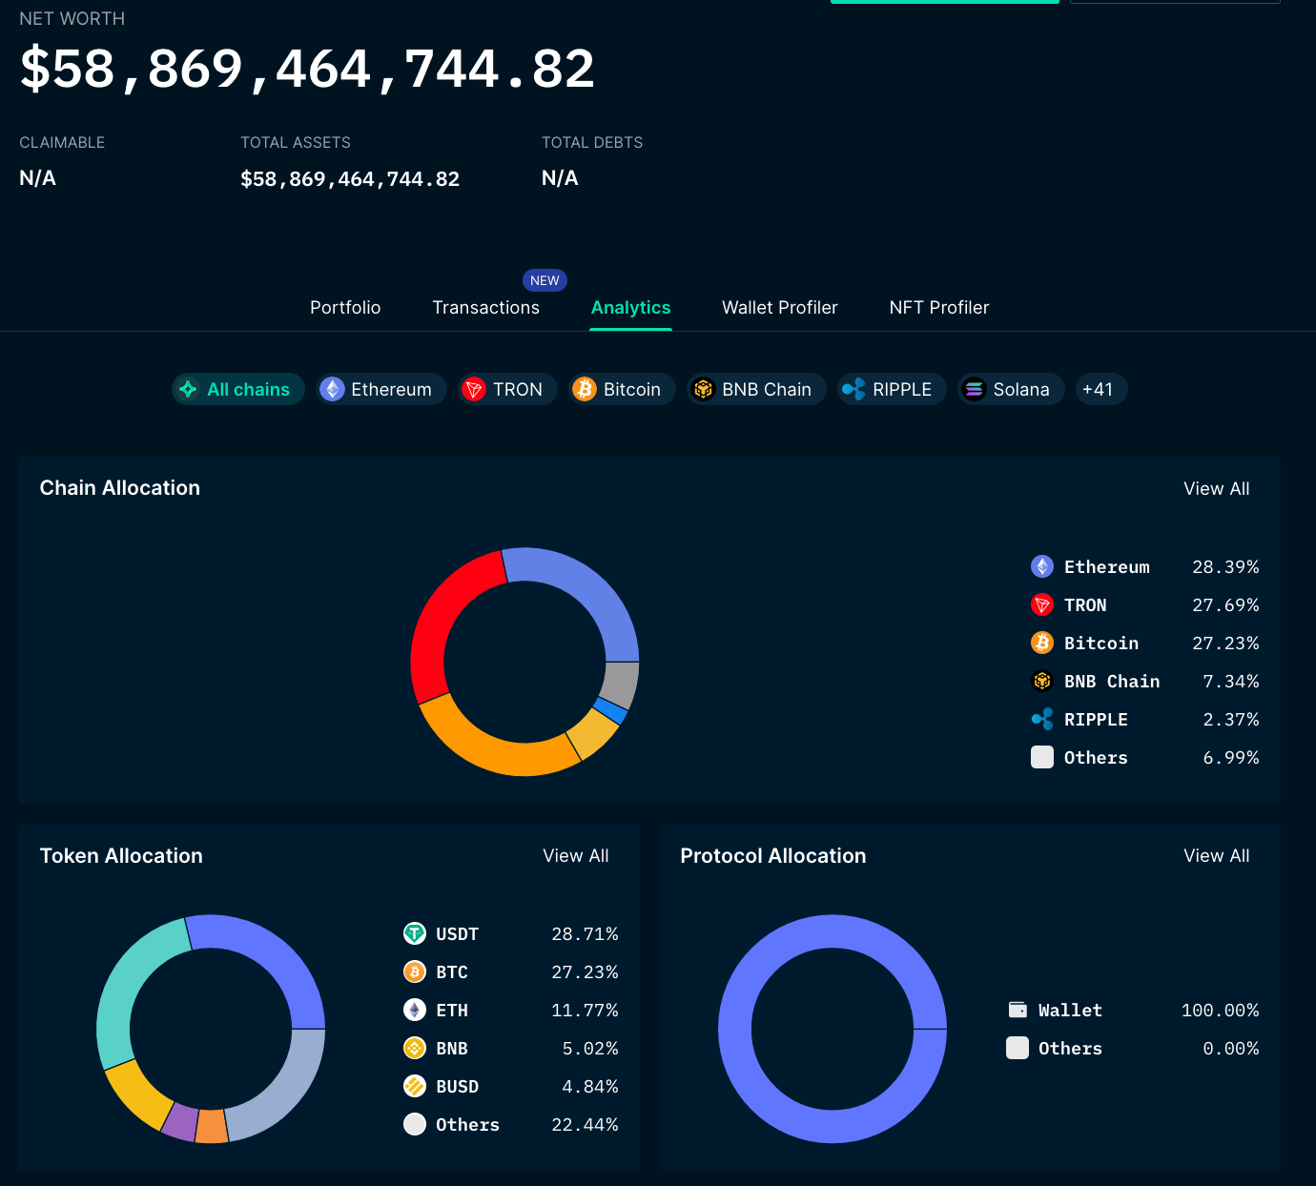
Task: Filter by Bitcoin chain
Action: tap(622, 389)
